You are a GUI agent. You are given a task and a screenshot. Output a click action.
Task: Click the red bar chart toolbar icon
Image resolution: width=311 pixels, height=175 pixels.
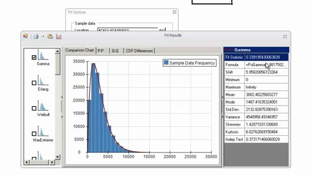click(59, 36)
